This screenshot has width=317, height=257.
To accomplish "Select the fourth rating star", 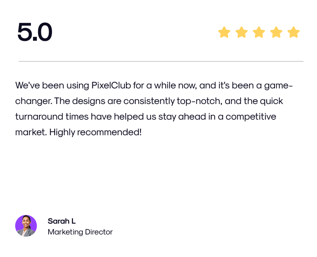I will (276, 33).
